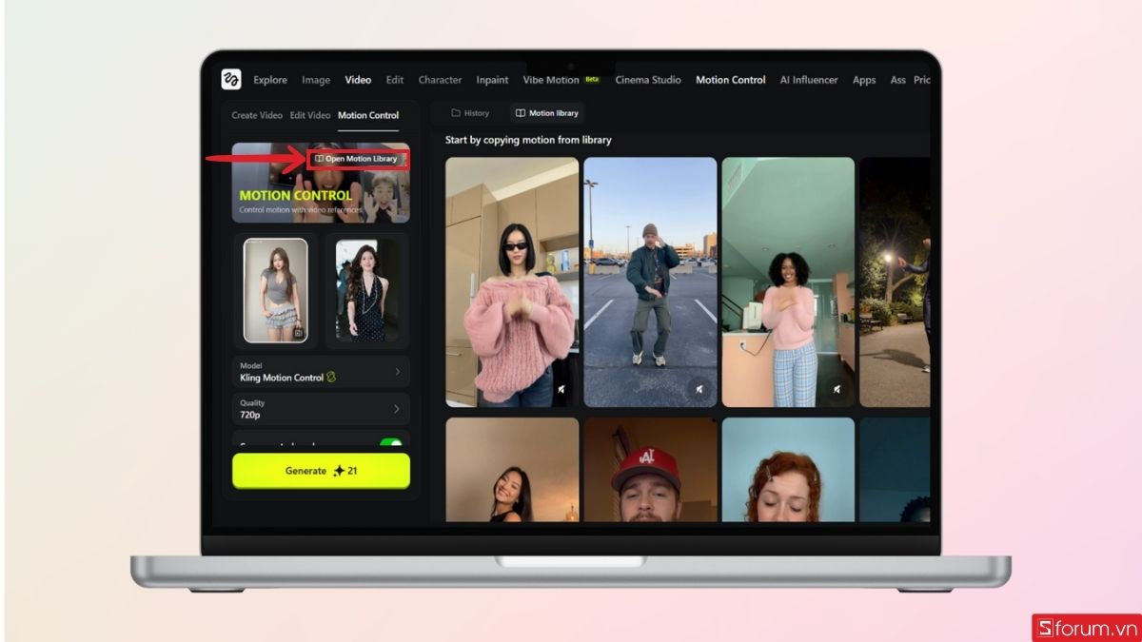Switch to the Create Video tab

257,115
